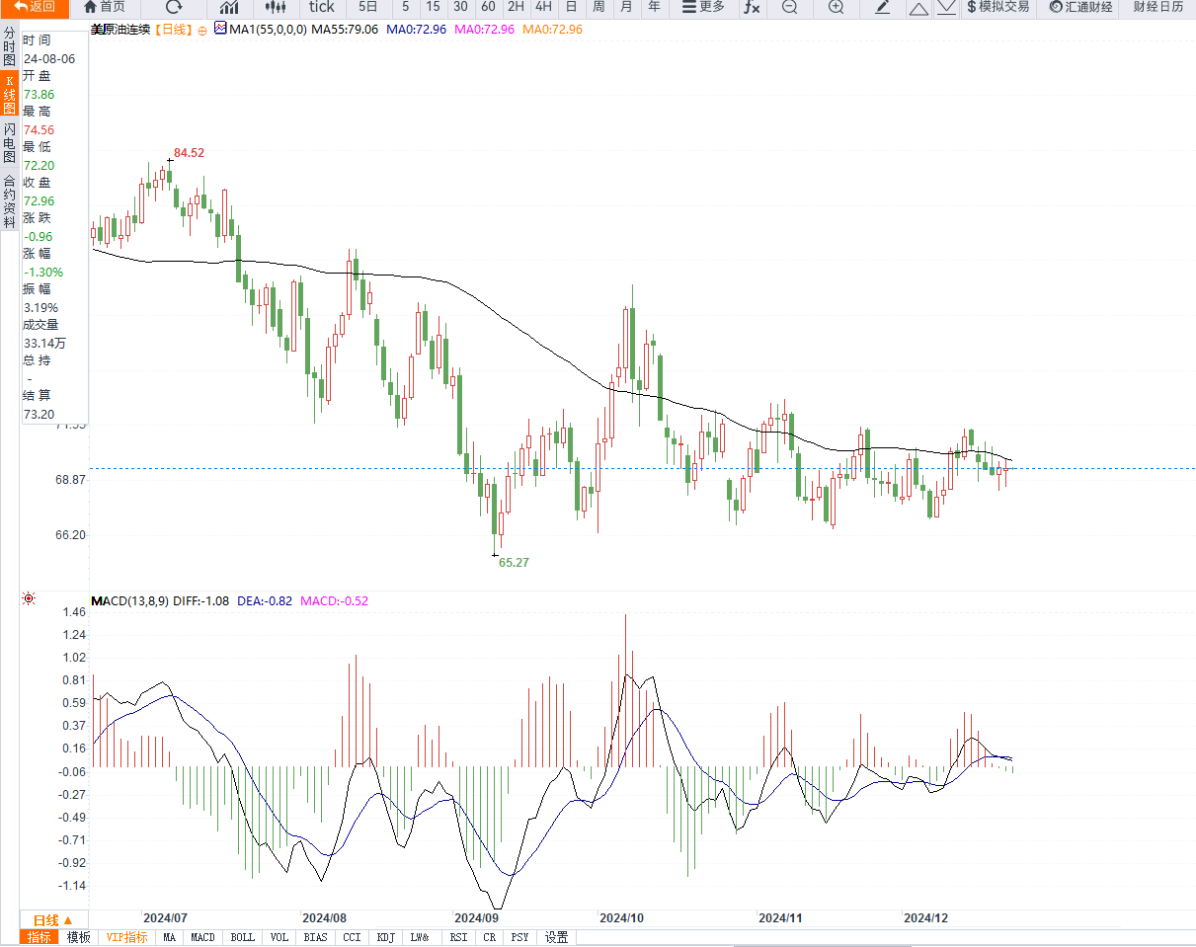Click the 2H timeframe button
Image resolution: width=1196 pixels, height=947 pixels.
[516, 7]
